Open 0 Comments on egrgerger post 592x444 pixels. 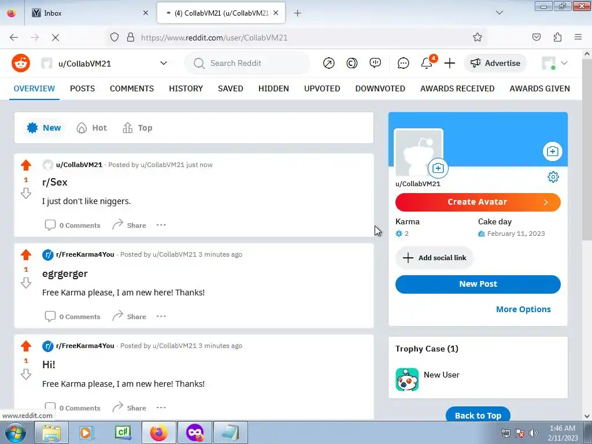72,316
